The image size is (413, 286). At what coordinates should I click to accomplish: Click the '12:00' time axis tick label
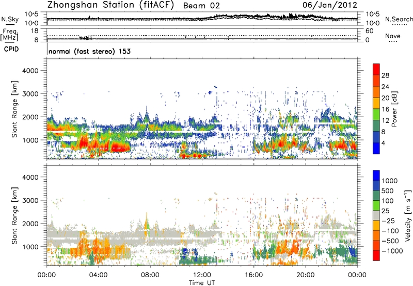pyautogui.click(x=202, y=275)
